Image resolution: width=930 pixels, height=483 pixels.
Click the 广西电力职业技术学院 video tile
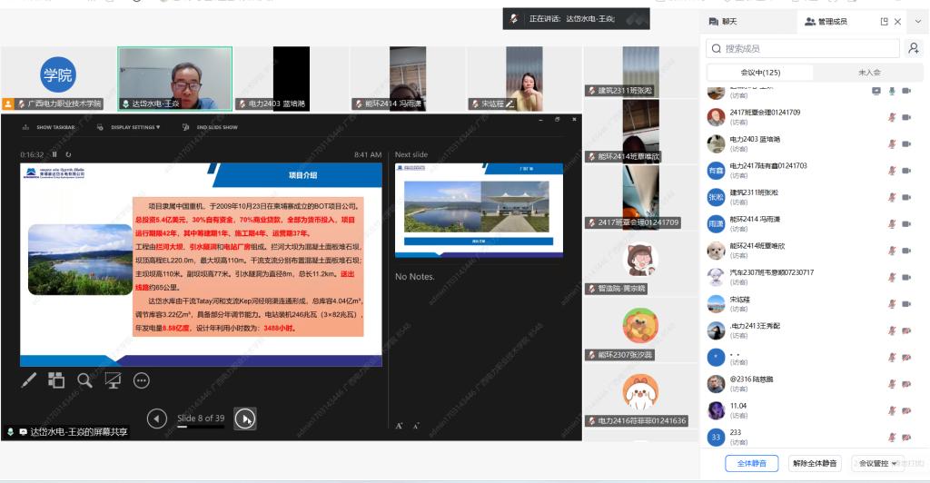[x=58, y=78]
